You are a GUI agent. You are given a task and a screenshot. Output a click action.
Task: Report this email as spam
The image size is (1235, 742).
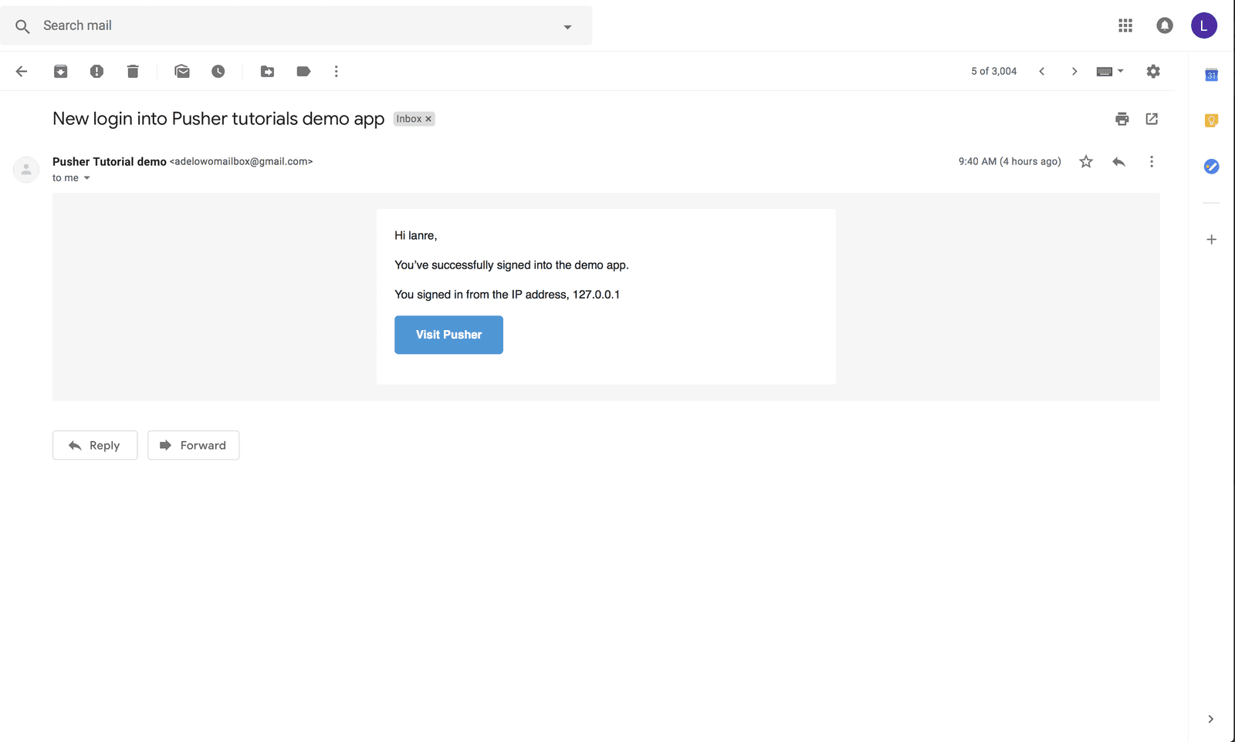tap(96, 71)
